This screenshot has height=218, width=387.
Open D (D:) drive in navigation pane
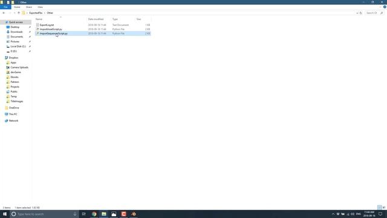click(13, 51)
